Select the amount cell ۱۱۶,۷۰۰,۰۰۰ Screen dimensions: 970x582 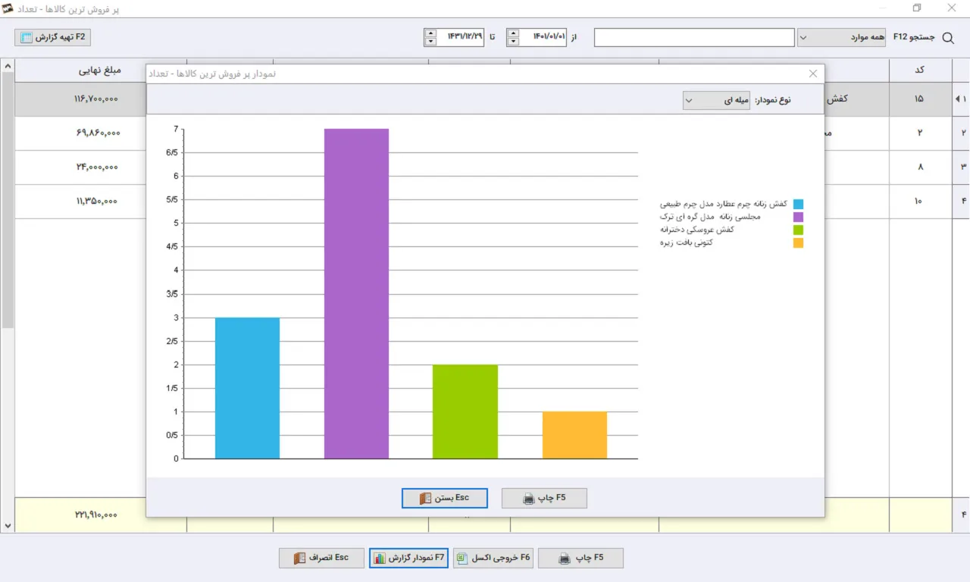pos(97,99)
